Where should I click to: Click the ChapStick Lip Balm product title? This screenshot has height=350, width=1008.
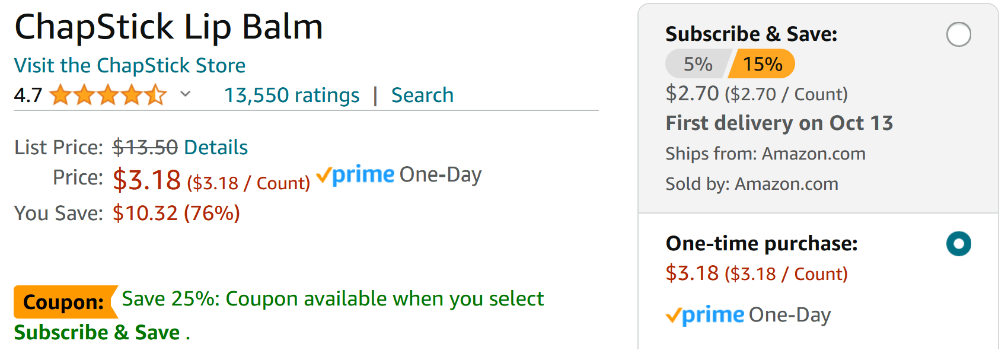(169, 27)
